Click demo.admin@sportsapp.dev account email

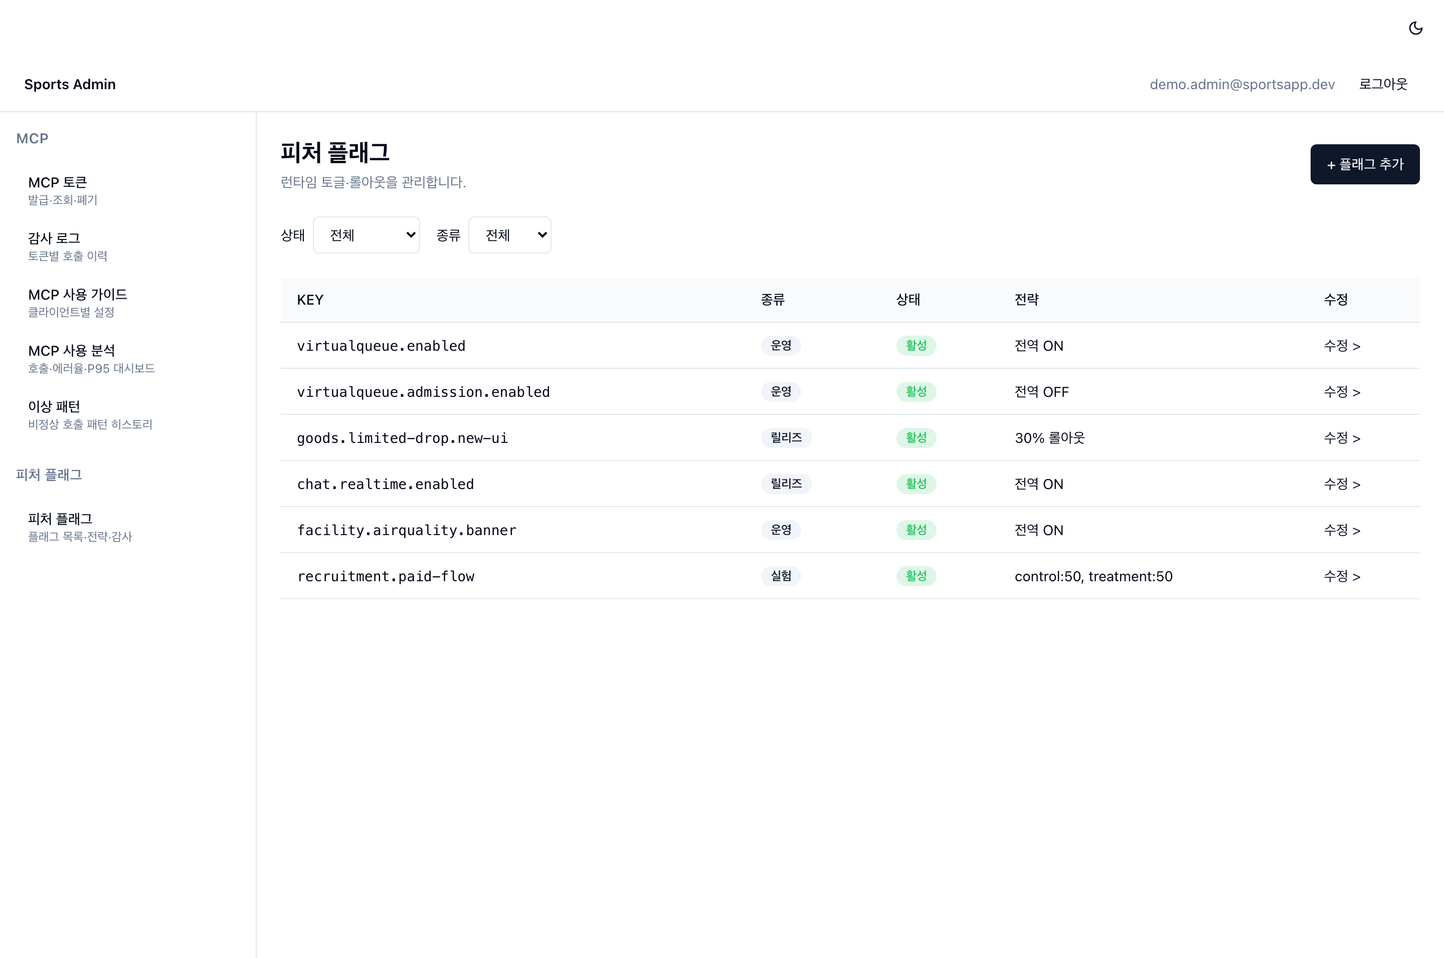tap(1241, 84)
